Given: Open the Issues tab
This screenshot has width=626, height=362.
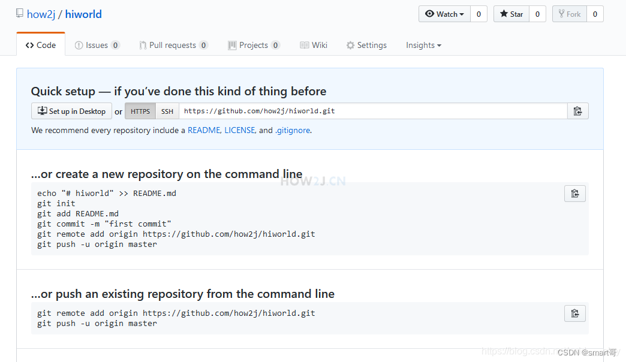Looking at the screenshot, I should click(x=97, y=45).
